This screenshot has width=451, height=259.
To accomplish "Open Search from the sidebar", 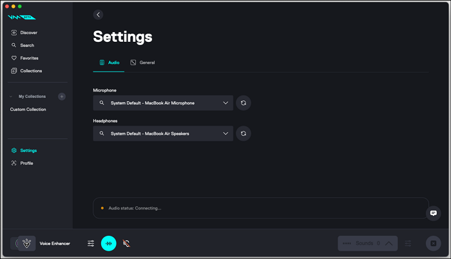I will click(x=27, y=45).
